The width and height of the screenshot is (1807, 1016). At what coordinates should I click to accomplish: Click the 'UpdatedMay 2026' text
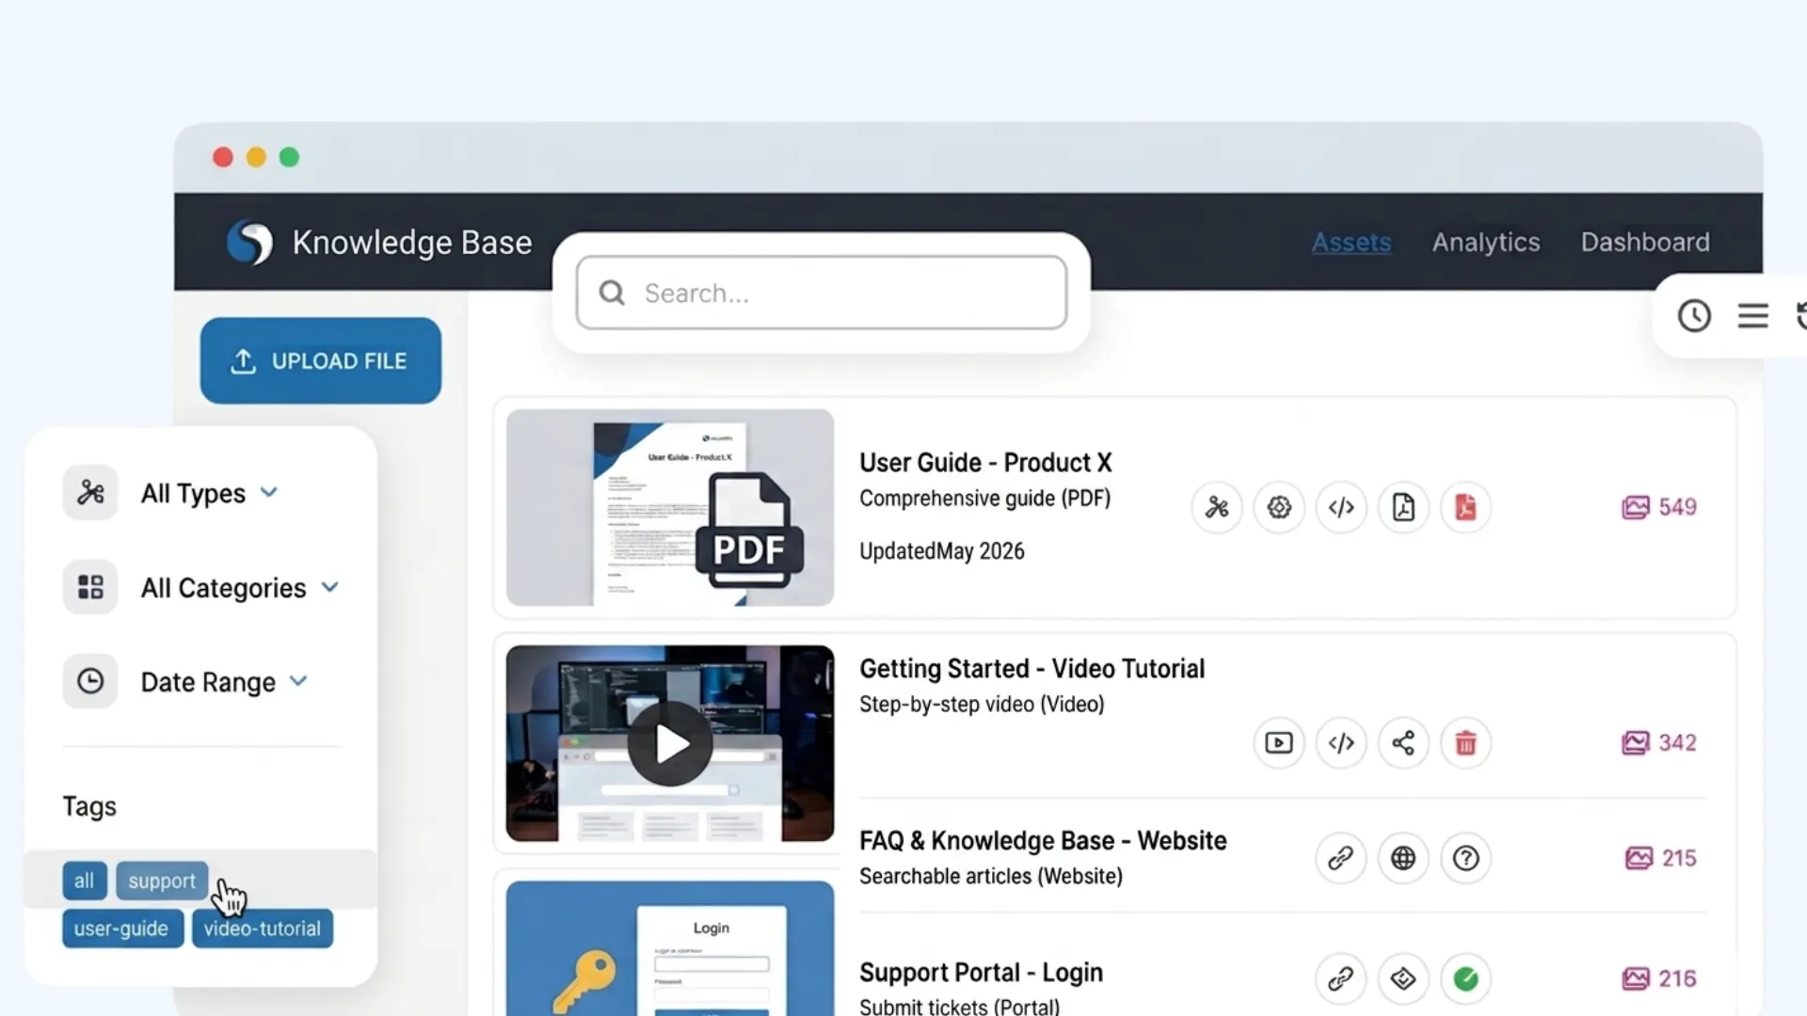point(942,551)
